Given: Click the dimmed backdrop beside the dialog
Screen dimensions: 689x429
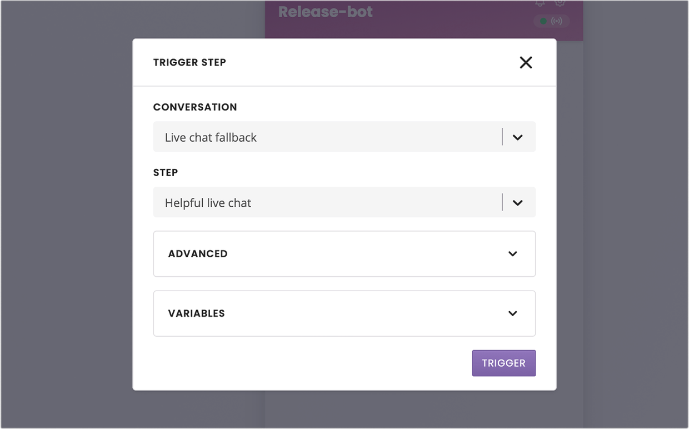Looking at the screenshot, I should (x=67, y=222).
